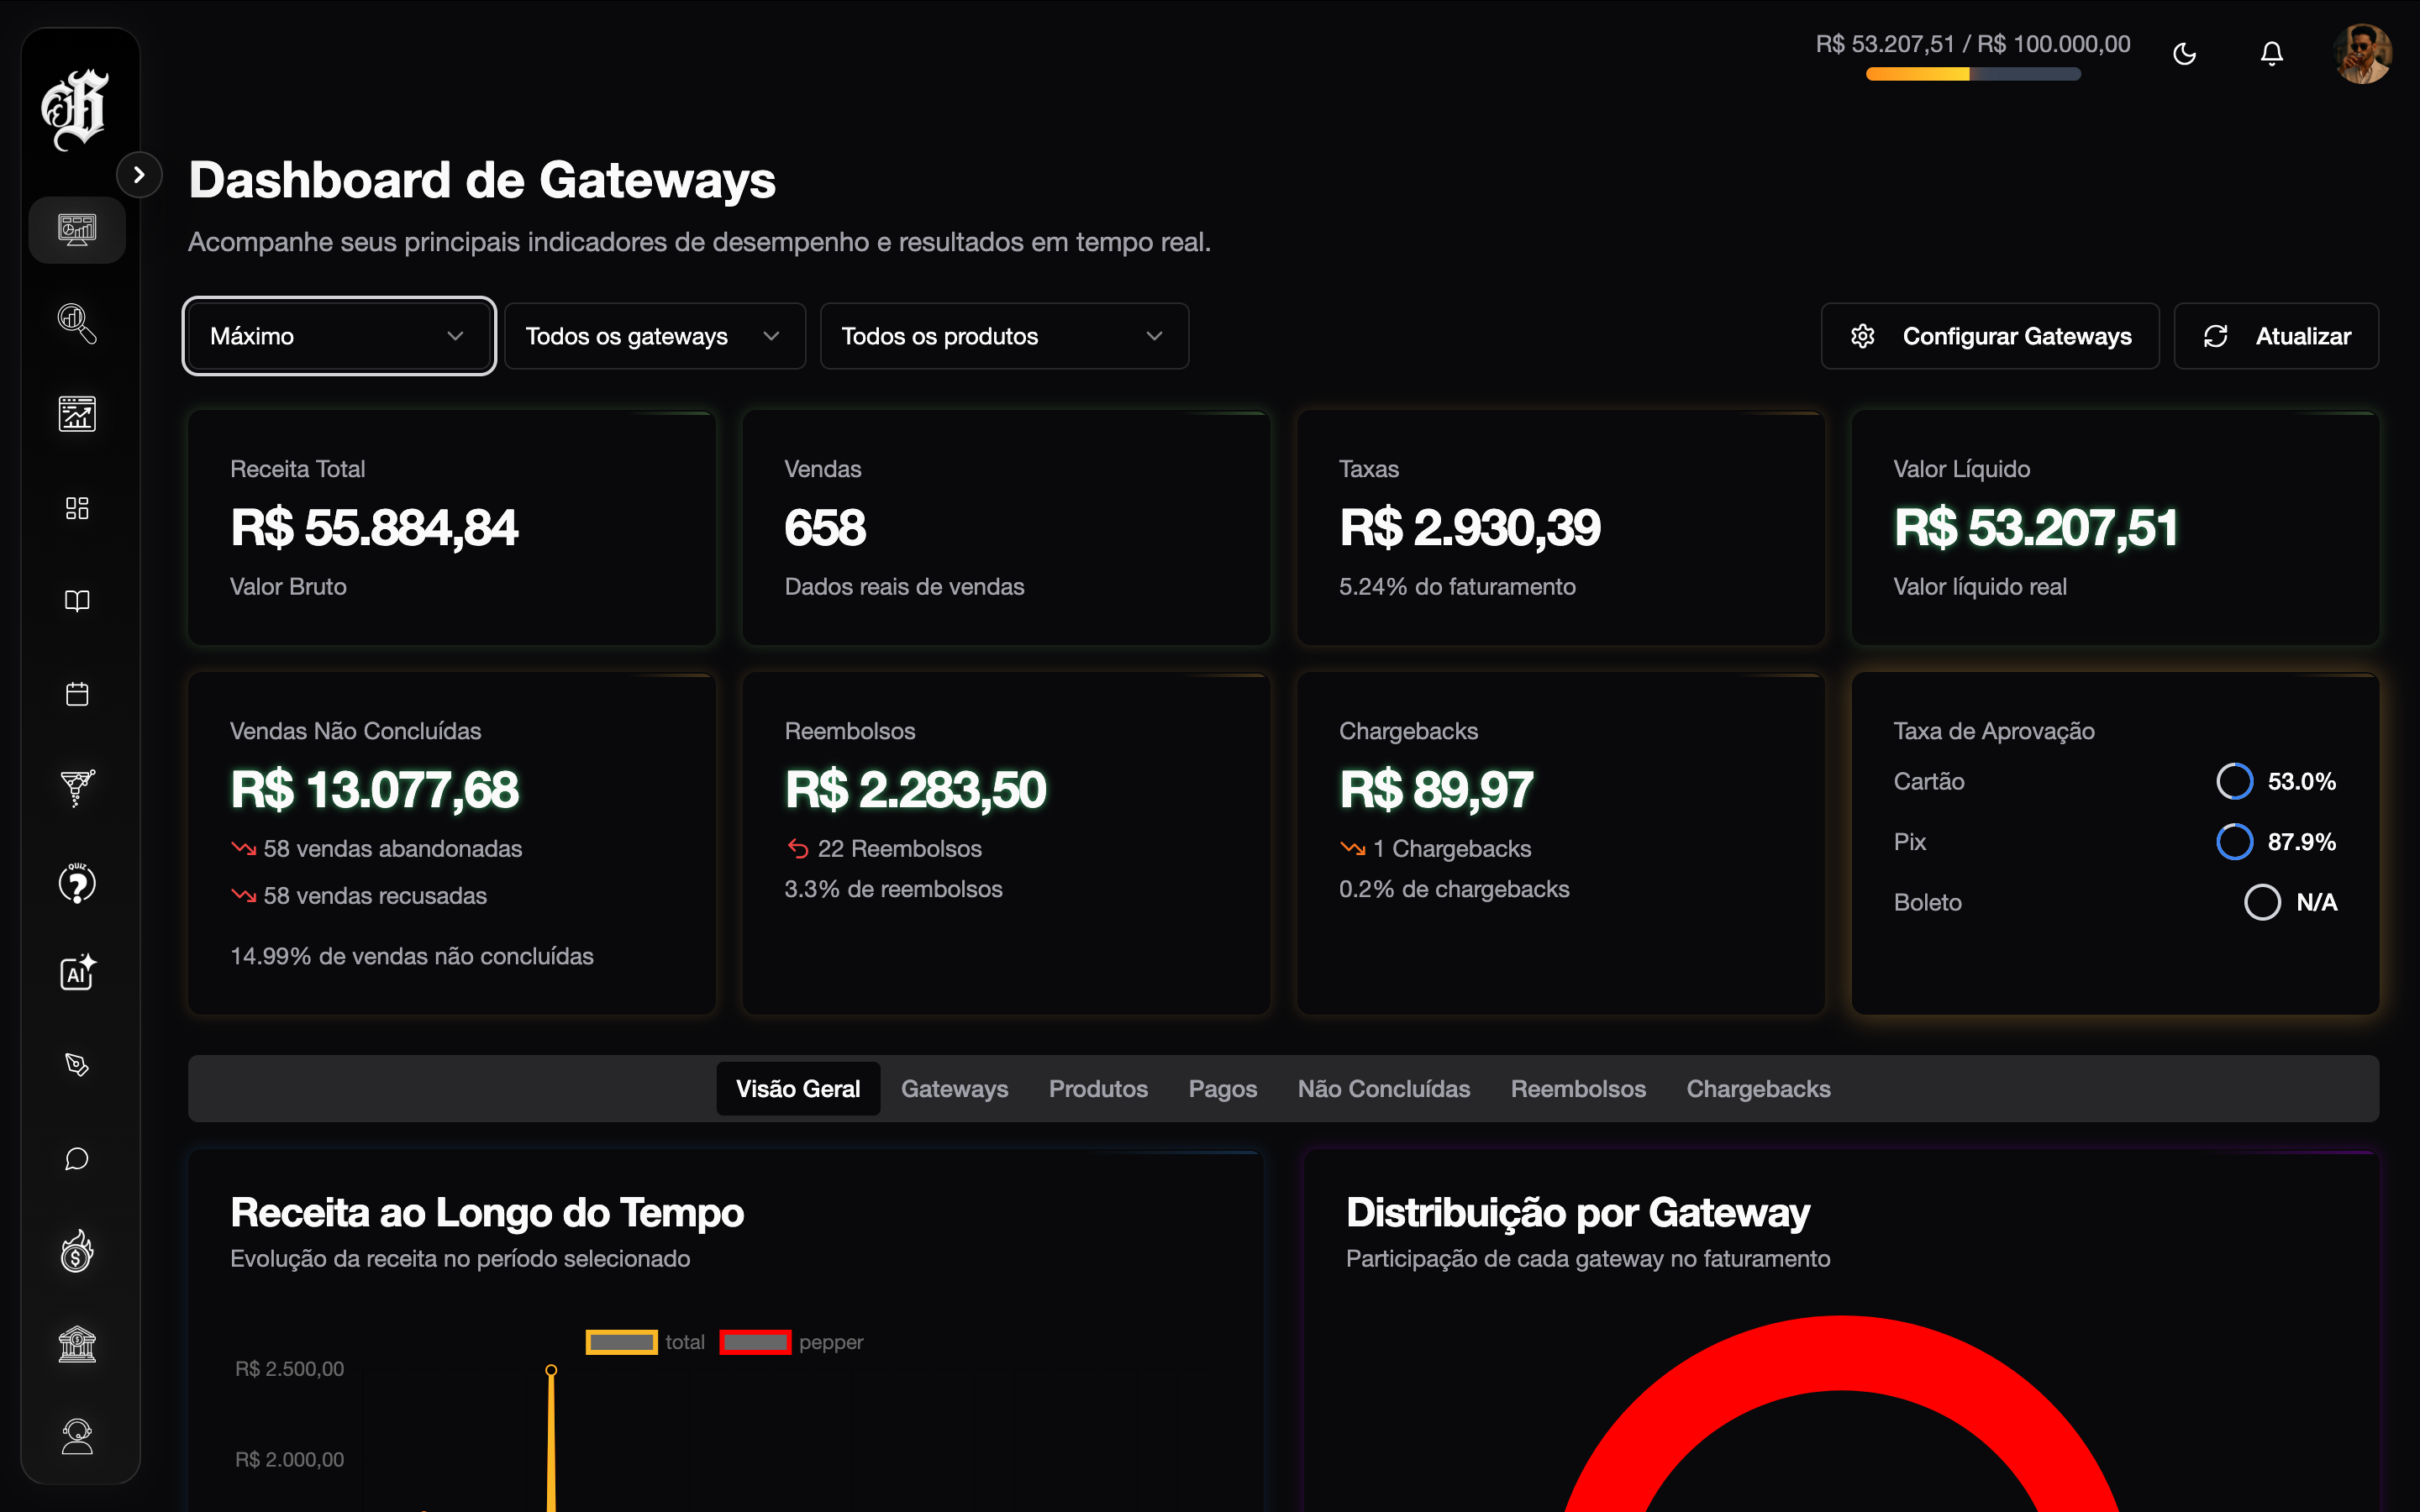This screenshot has width=2420, height=1512.
Task: Switch to the Chargebacks tab
Action: coord(1759,1089)
